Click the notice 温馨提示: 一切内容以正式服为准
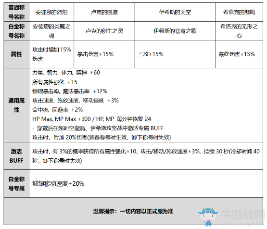The height and width of the screenshot is (229, 267). point(133,211)
